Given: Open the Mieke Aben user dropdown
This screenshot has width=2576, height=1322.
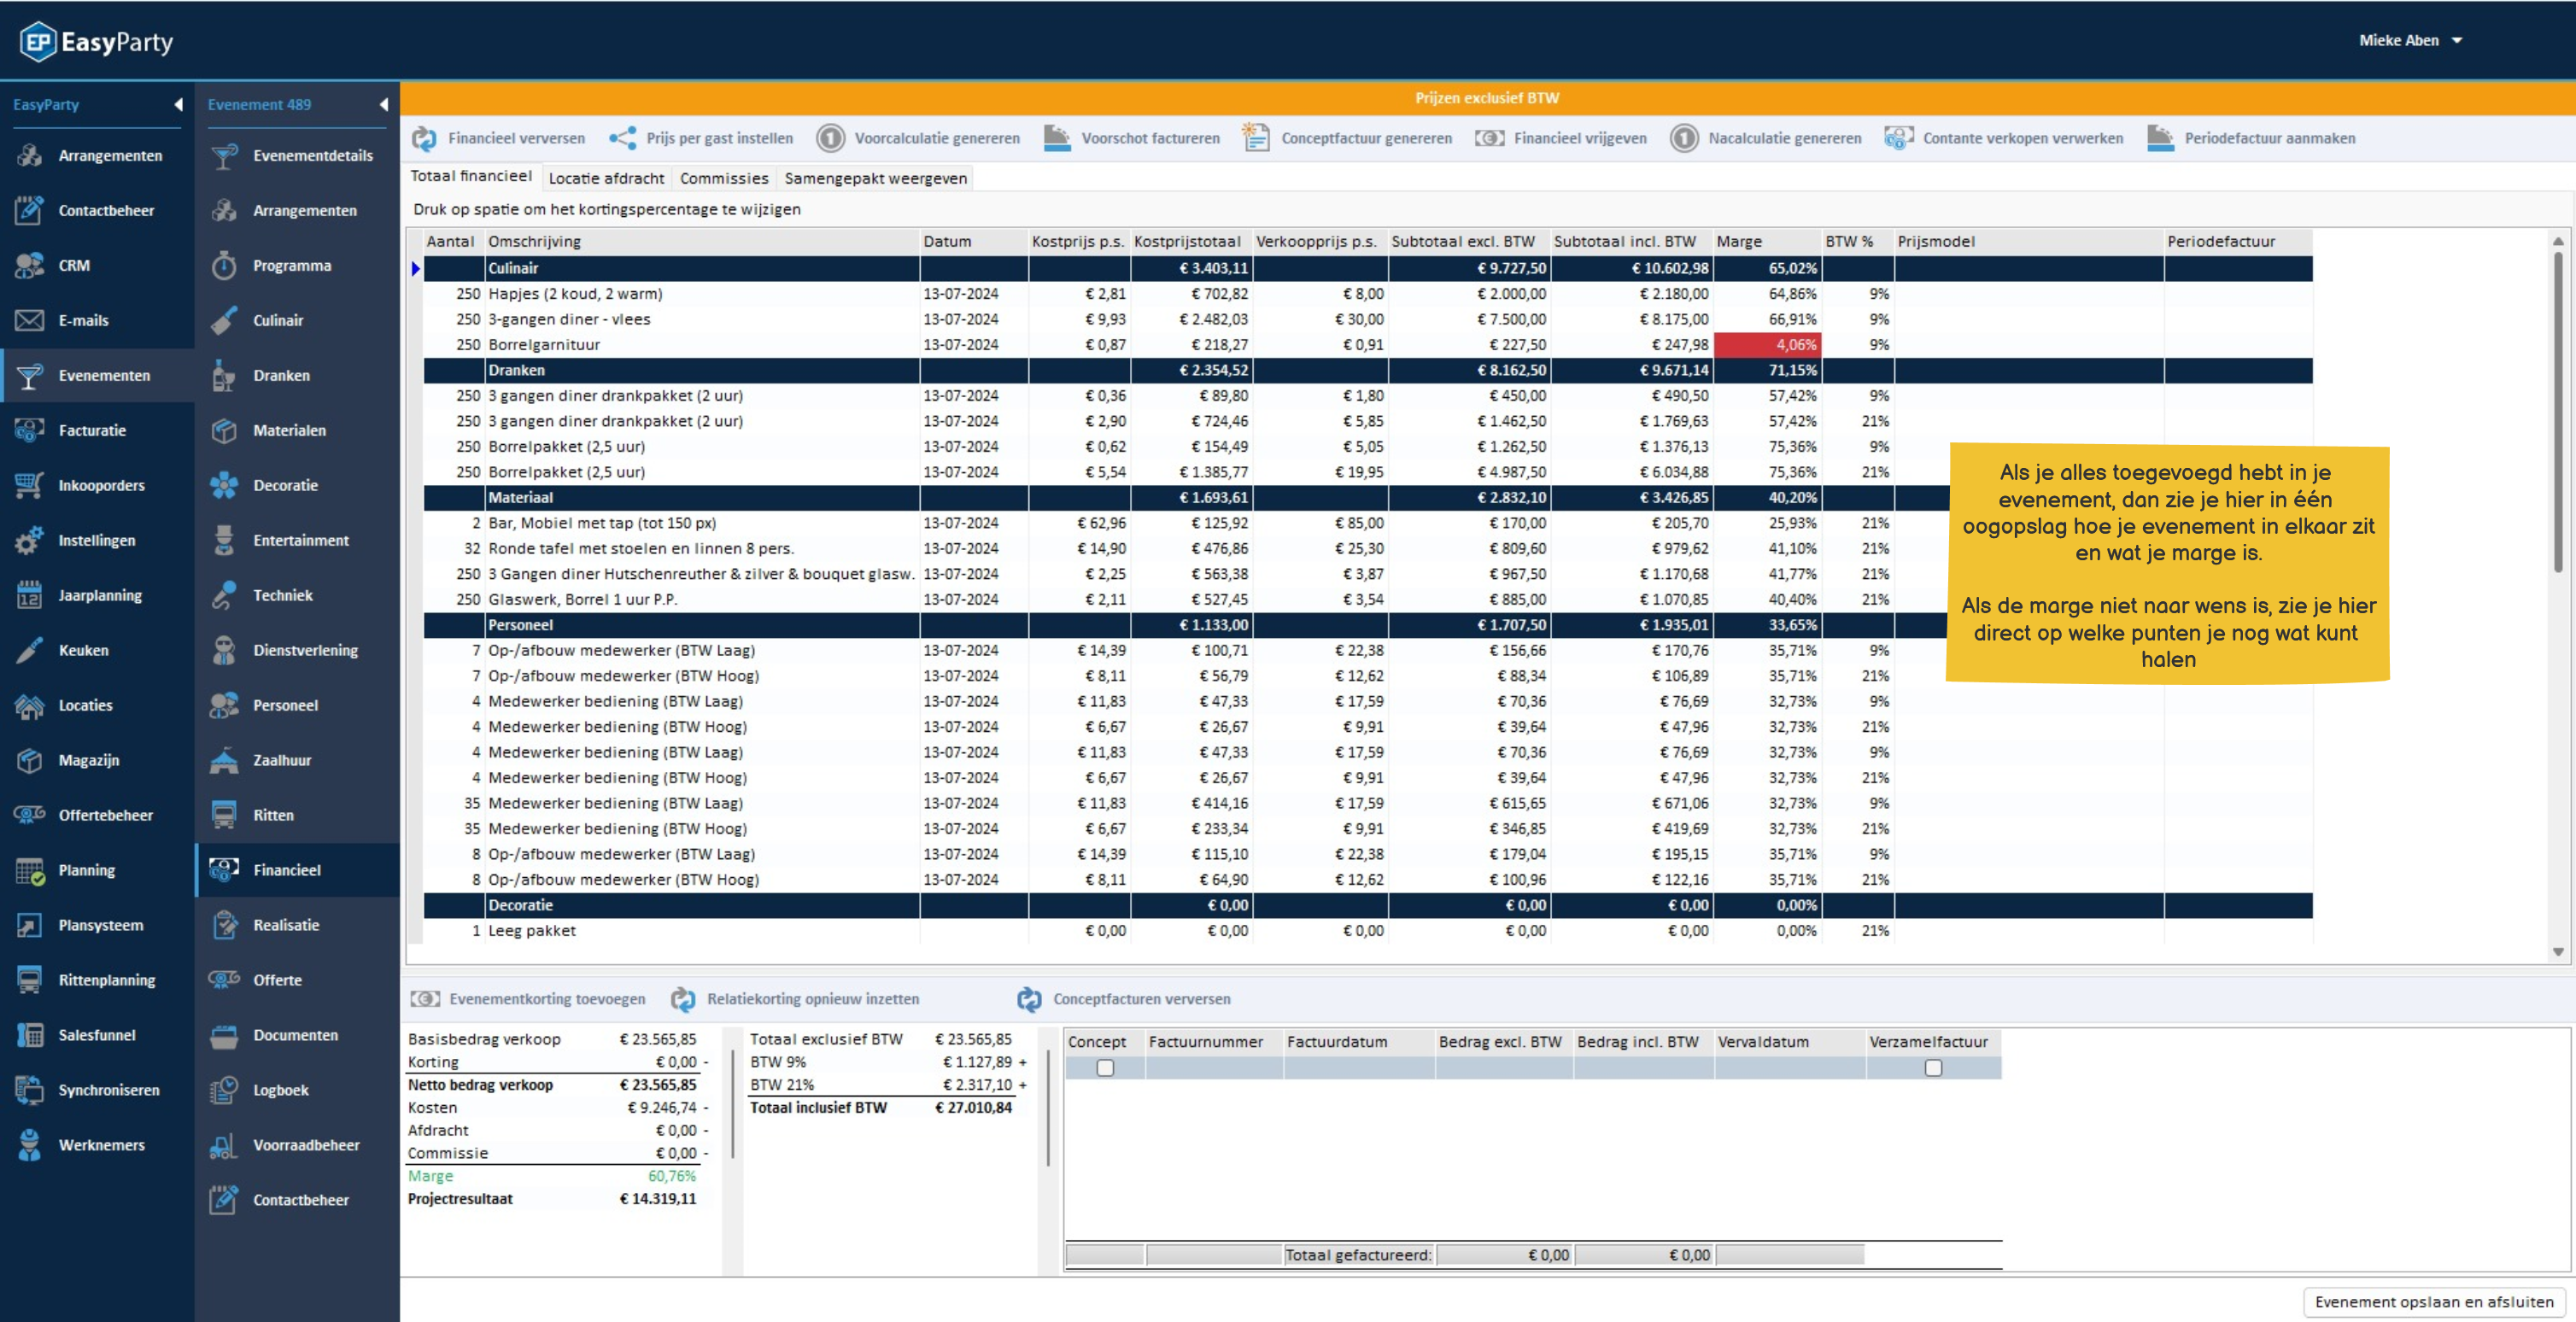Looking at the screenshot, I should pyautogui.click(x=2410, y=40).
